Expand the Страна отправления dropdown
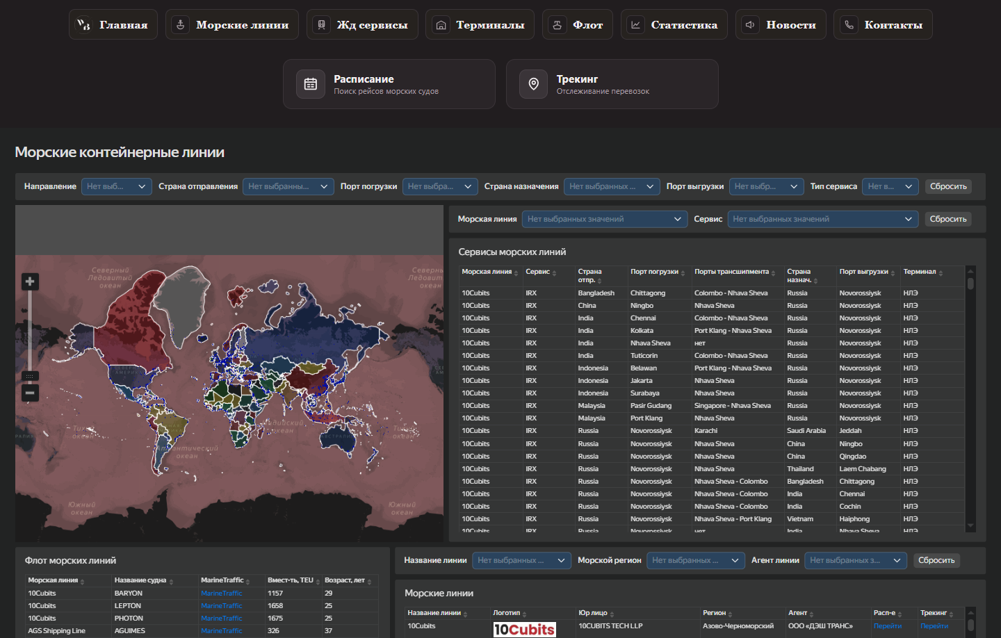1001x638 pixels. pyautogui.click(x=288, y=186)
